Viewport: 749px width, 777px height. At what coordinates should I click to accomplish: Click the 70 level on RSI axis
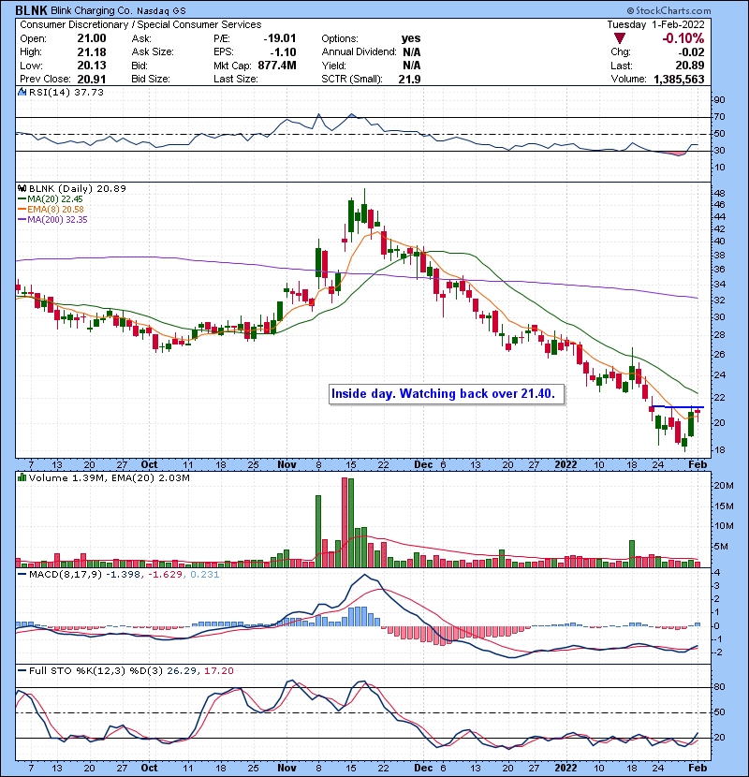click(719, 117)
